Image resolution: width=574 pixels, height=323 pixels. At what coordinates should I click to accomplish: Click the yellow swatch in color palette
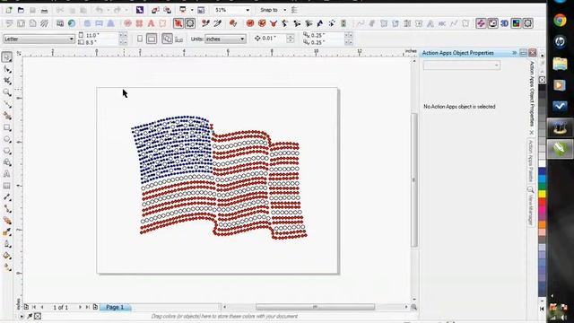pyautogui.click(x=542, y=194)
